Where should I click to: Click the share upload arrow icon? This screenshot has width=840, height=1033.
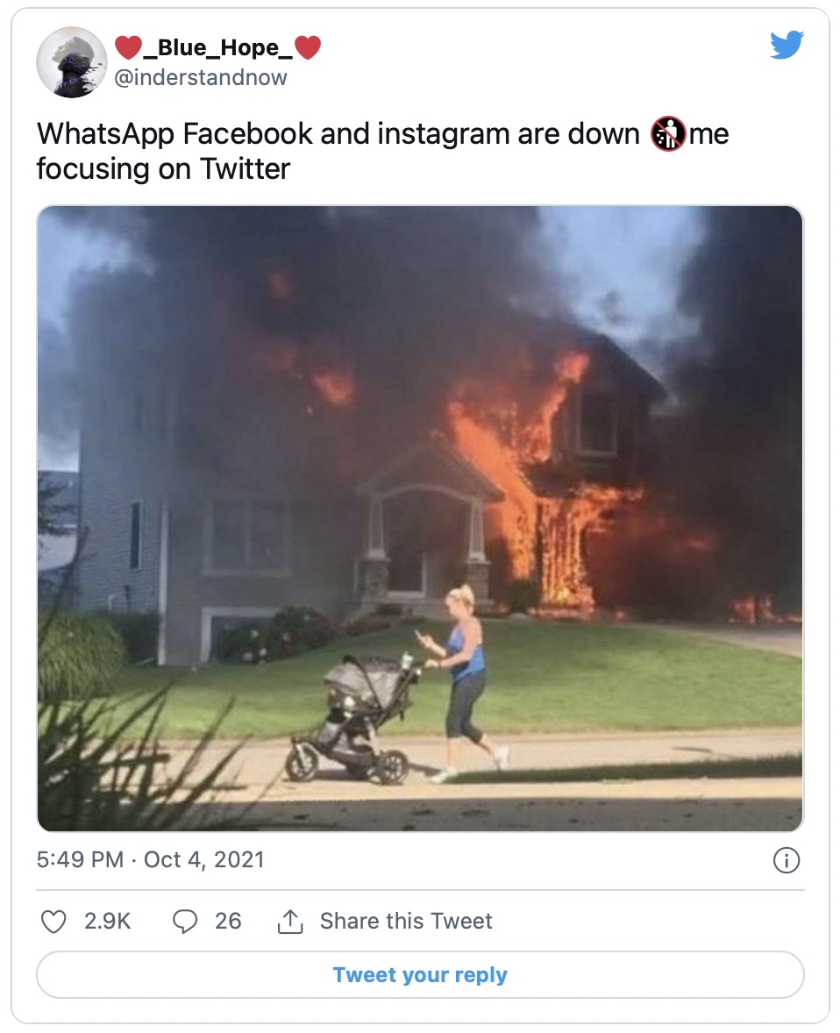click(x=289, y=922)
